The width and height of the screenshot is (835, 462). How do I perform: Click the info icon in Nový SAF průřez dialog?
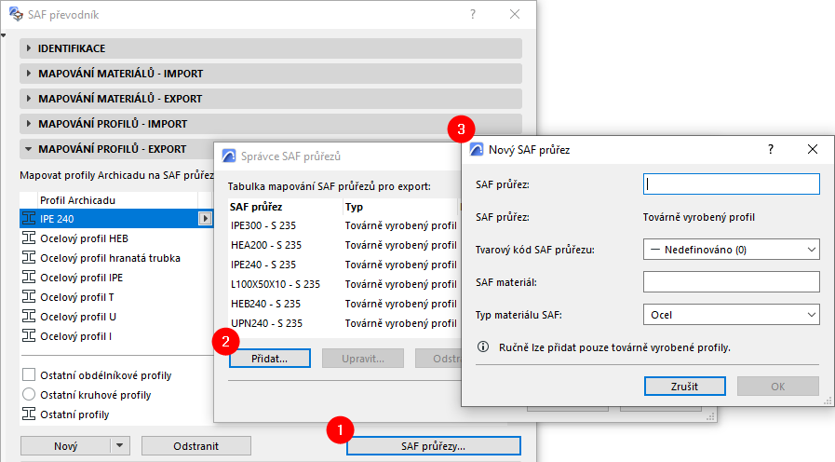[483, 346]
